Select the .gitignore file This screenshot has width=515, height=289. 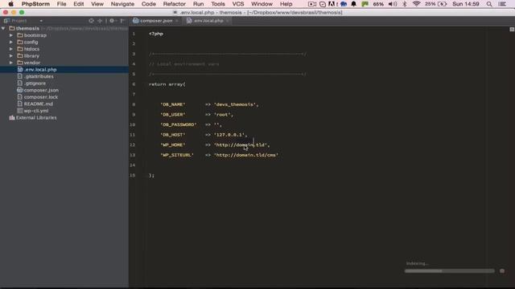(x=35, y=83)
